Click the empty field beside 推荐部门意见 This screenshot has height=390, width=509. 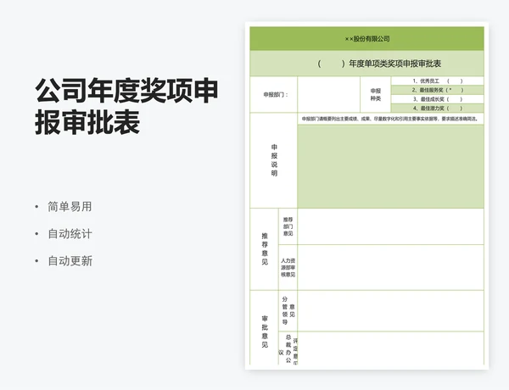coord(390,226)
